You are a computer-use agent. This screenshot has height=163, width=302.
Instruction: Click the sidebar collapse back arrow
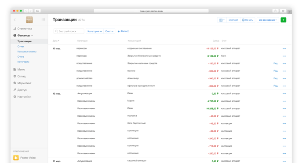pos(15,19)
